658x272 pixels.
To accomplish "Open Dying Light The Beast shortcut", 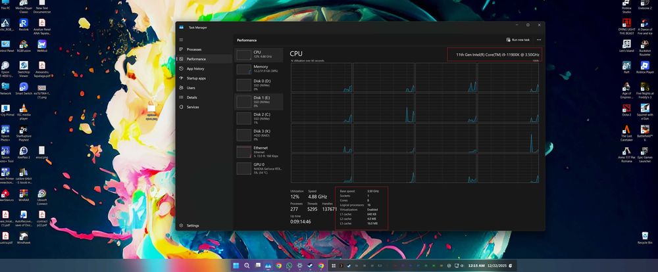I will [x=626, y=26].
